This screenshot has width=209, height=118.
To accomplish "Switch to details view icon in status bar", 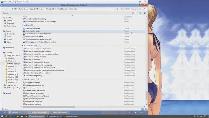I will [x=143, y=109].
